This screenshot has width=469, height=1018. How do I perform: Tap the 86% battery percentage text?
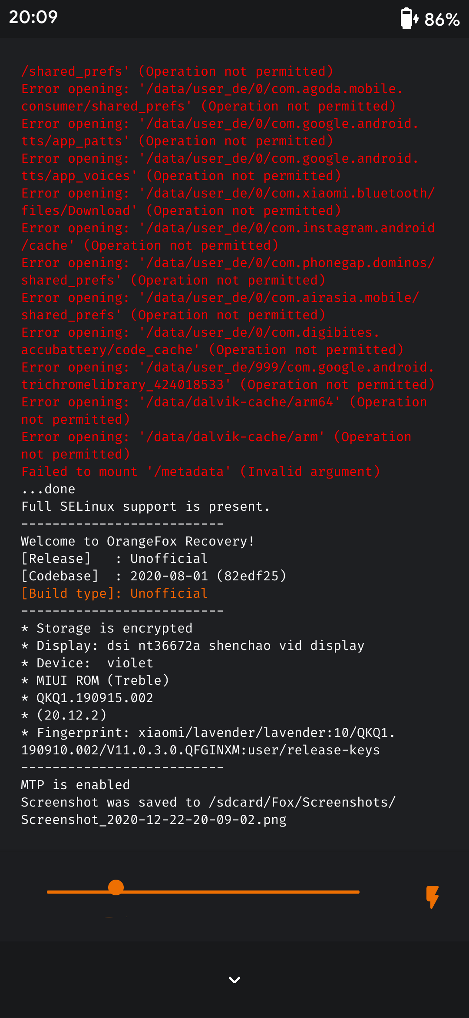(442, 20)
